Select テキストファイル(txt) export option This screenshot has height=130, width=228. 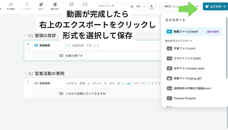[193, 58]
